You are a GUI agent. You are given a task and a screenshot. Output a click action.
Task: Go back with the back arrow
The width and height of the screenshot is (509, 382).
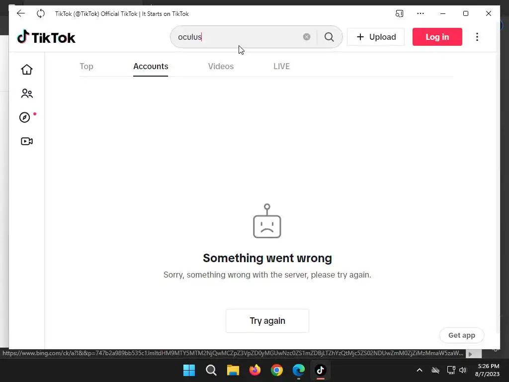21,13
